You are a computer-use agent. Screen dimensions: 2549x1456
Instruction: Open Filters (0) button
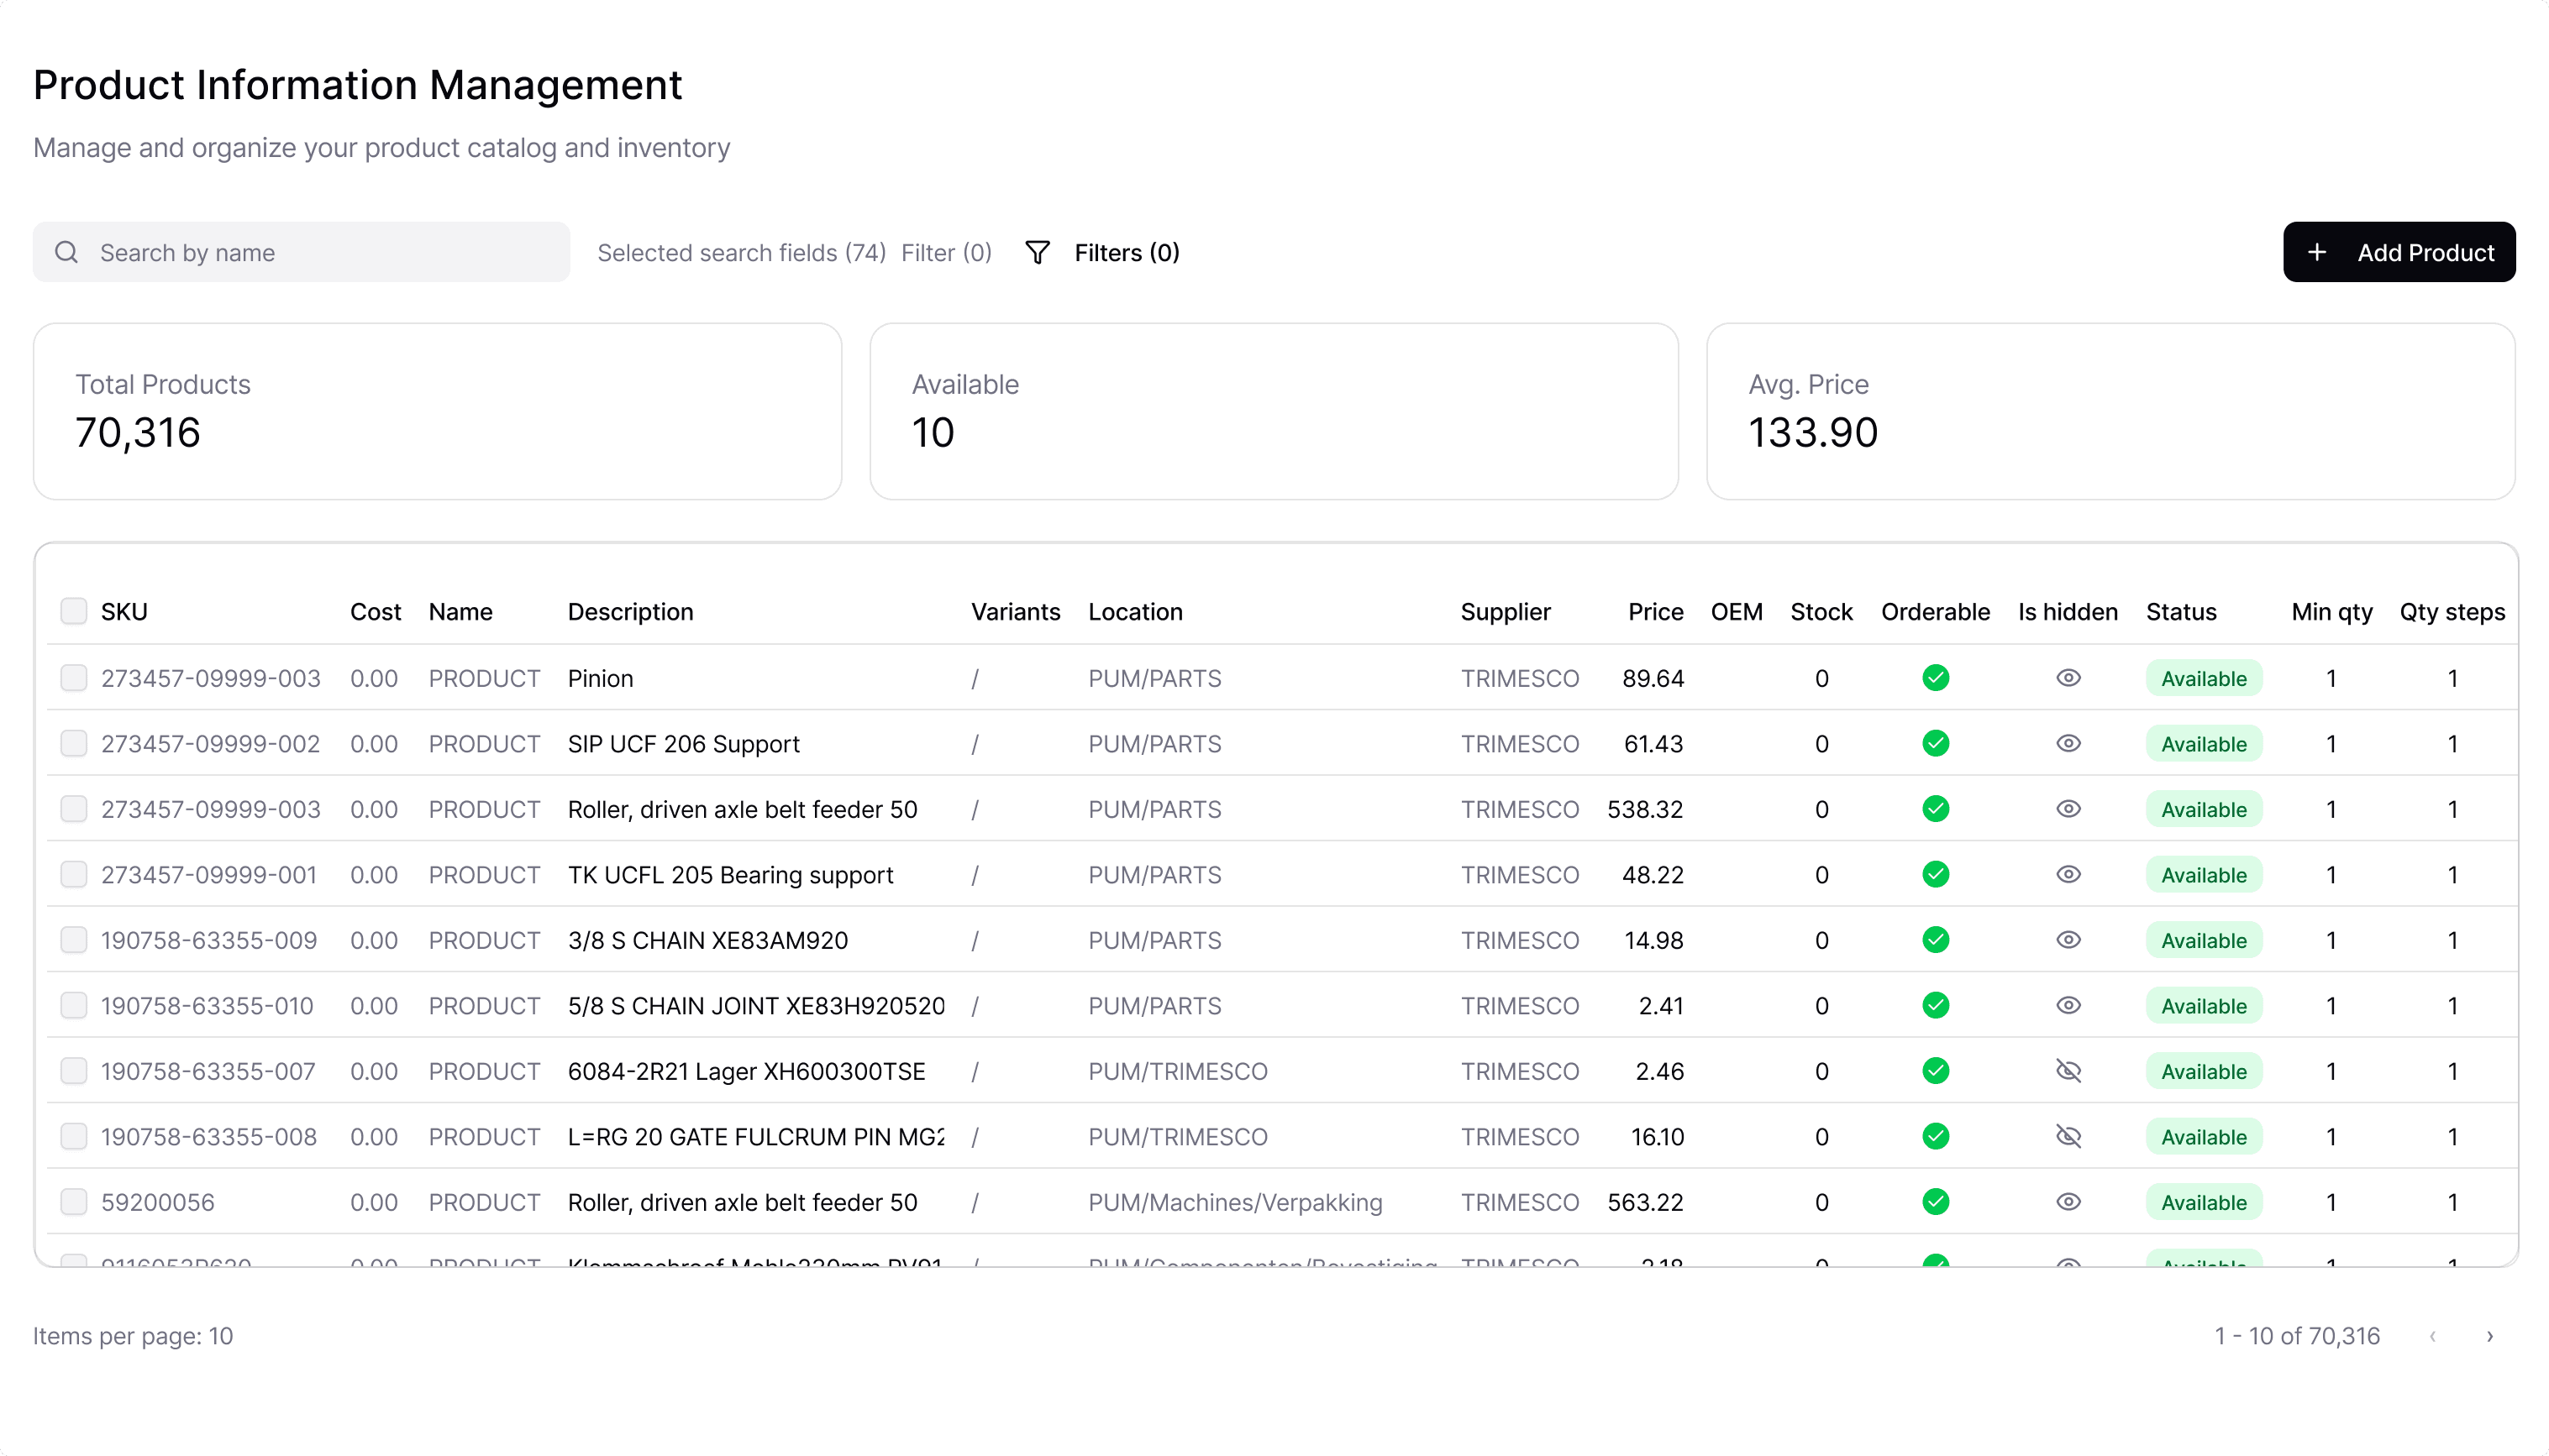[1126, 252]
